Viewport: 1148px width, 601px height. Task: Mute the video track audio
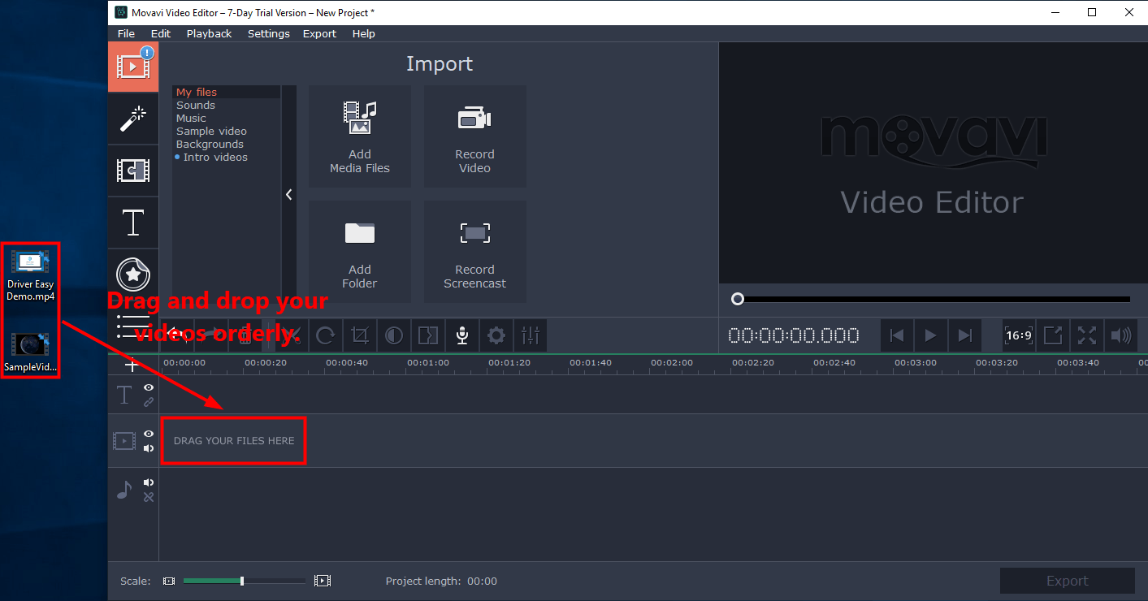(x=149, y=448)
